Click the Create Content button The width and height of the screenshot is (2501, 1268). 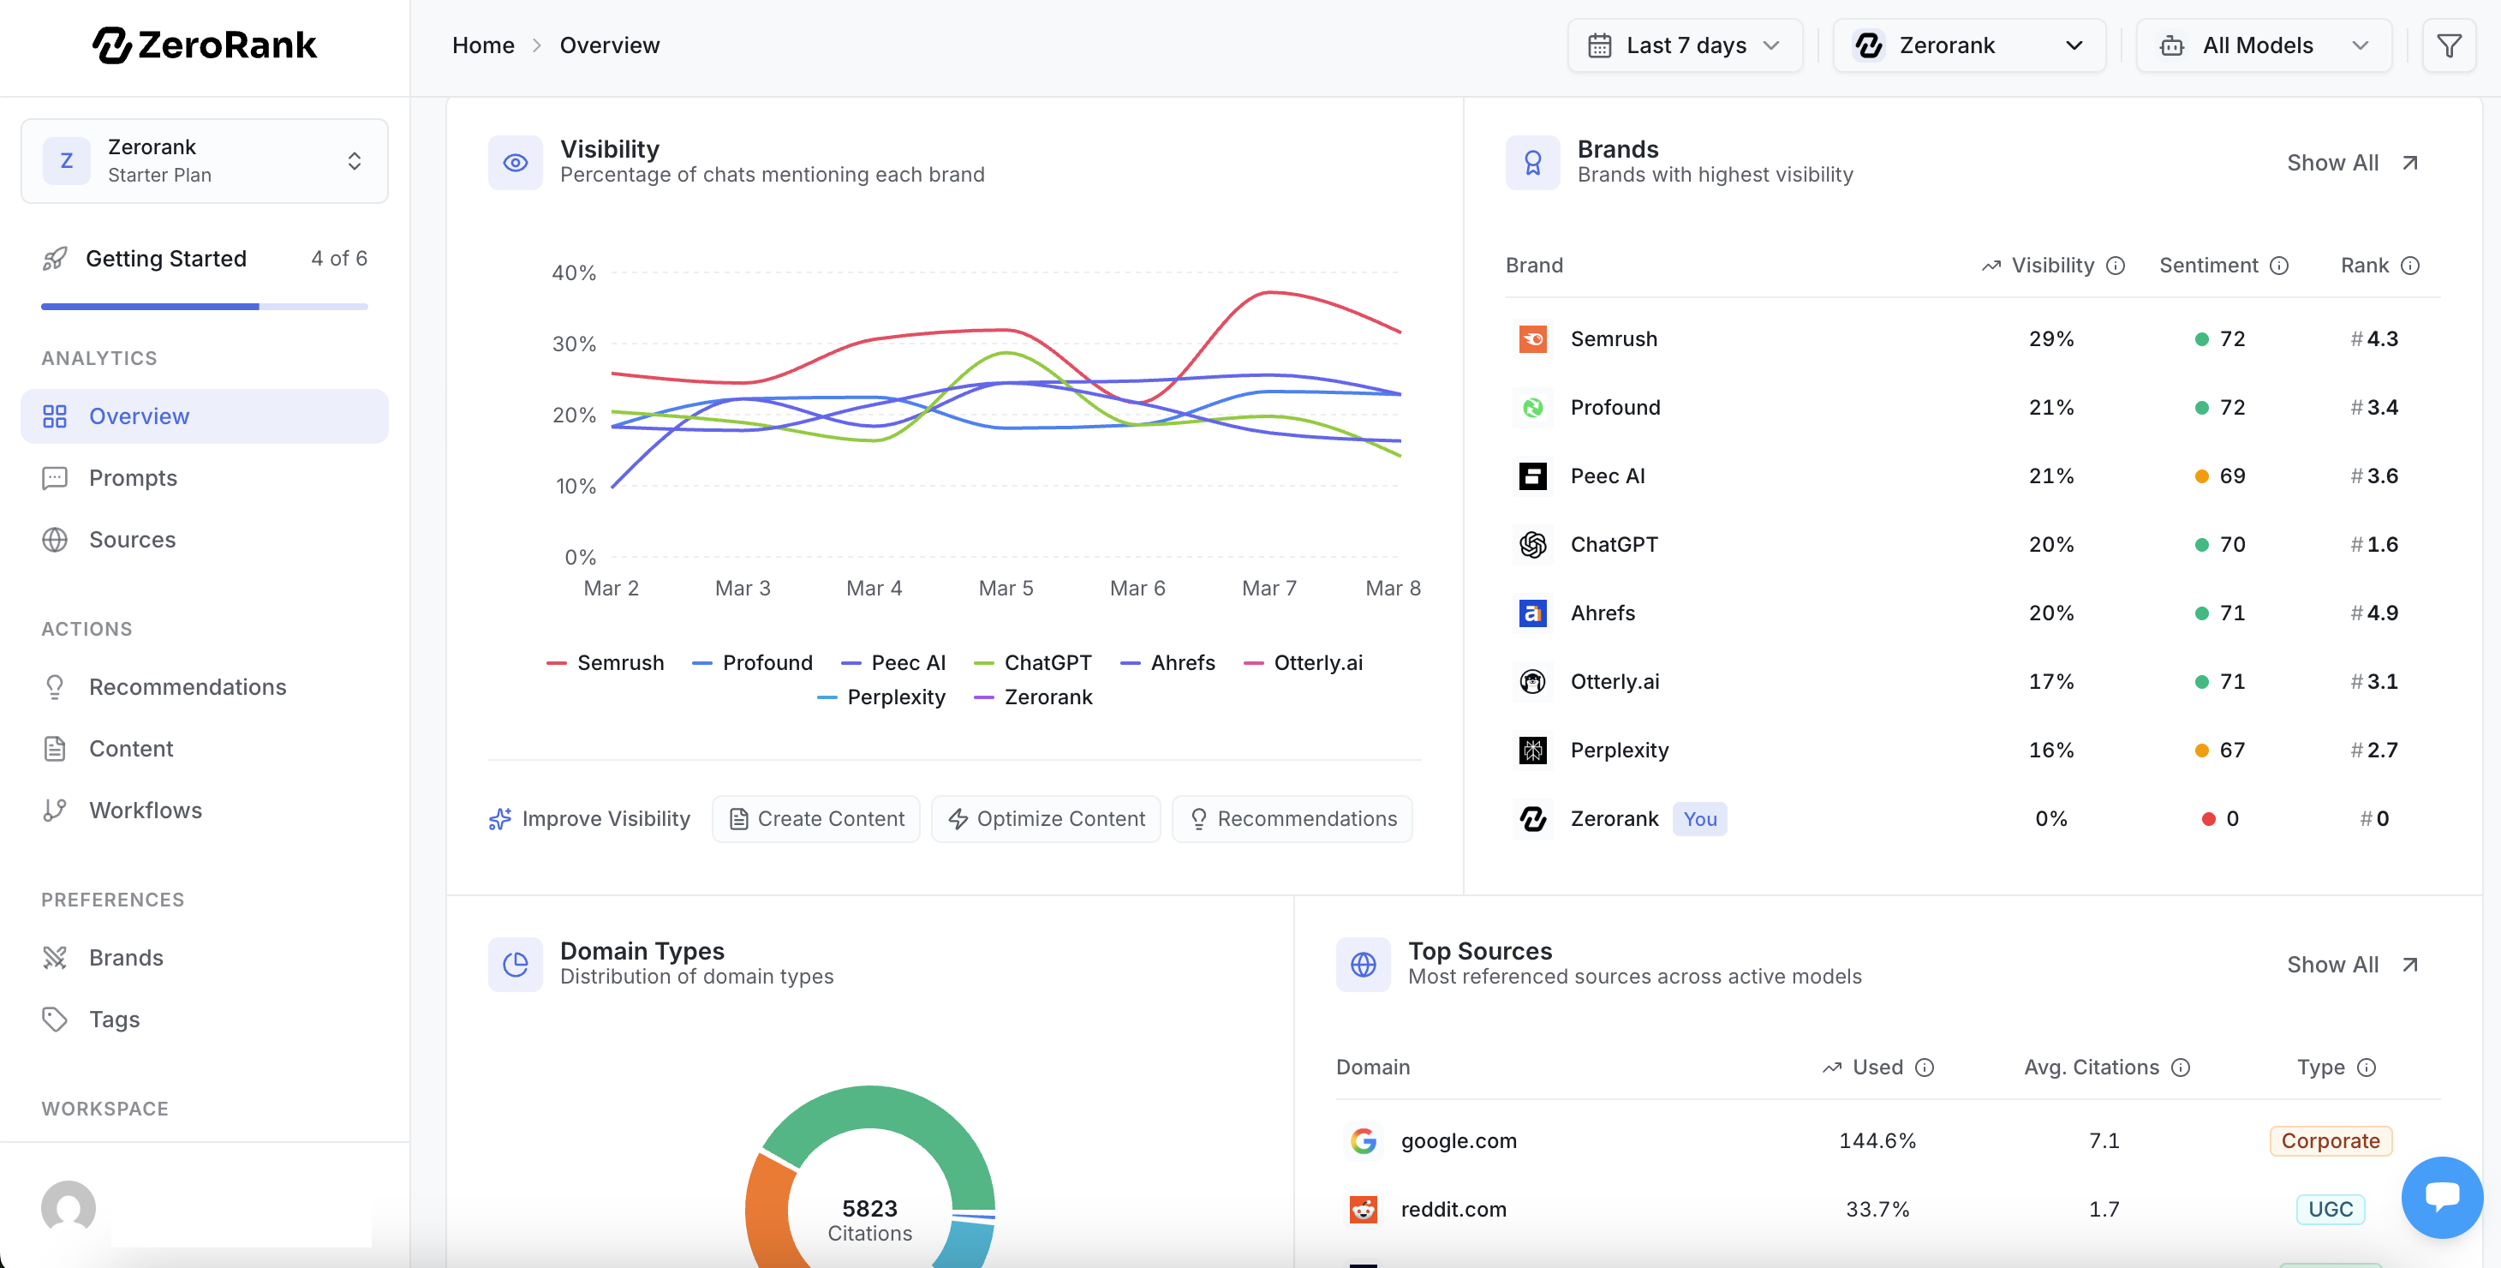(x=816, y=819)
